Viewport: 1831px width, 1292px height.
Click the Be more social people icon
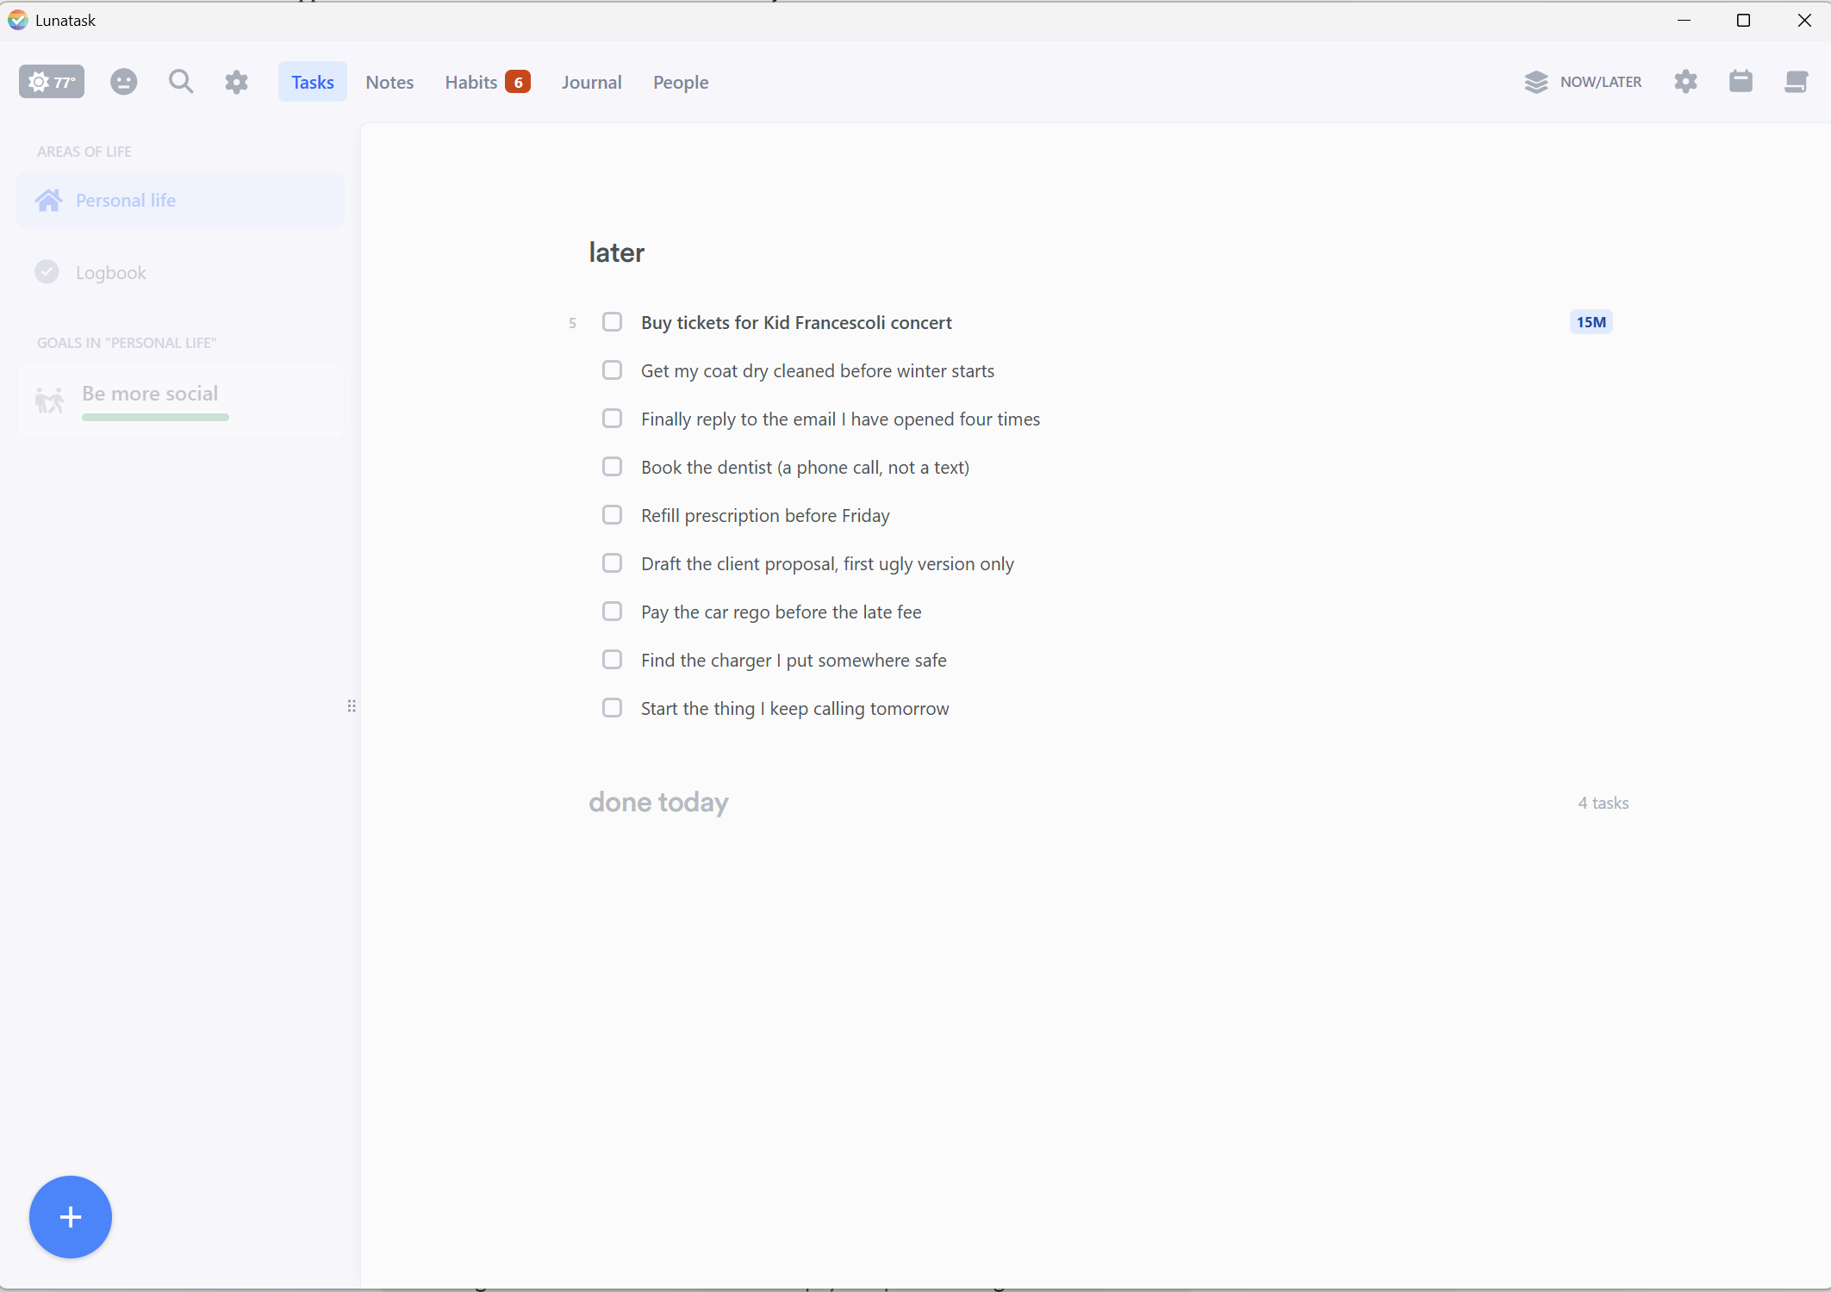[x=50, y=400]
